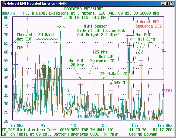
Task: Click the 'Not EUT 120 Mhz' marker circle
Action: pyautogui.click(x=80, y=78)
